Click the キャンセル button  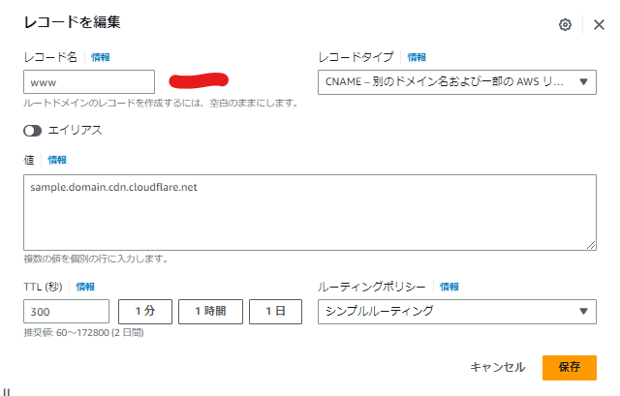(497, 367)
